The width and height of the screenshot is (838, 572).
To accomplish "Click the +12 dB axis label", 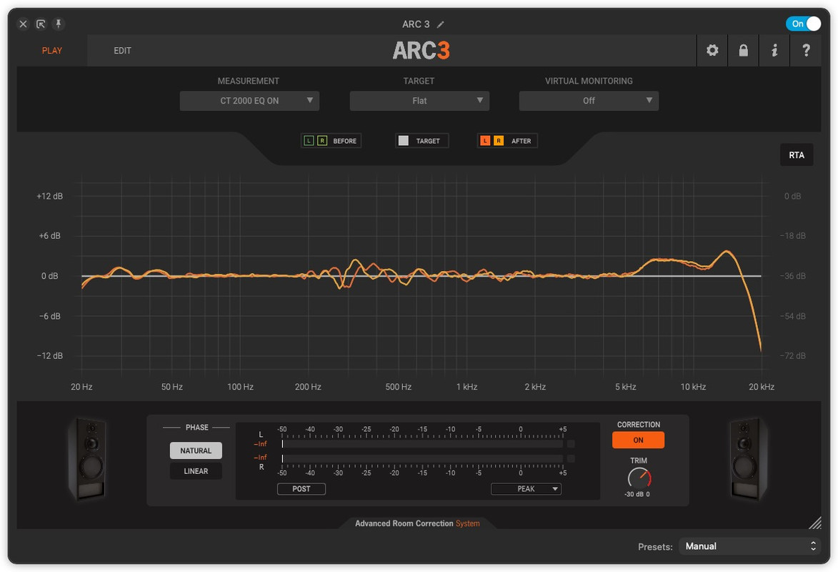I will (x=50, y=196).
